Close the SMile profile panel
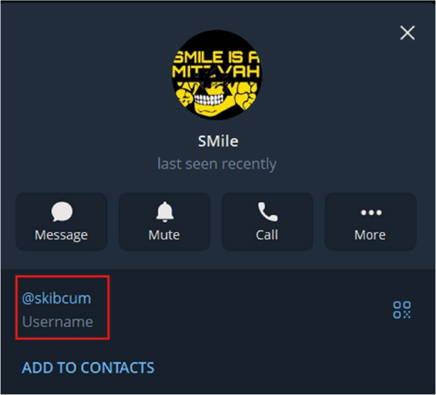436x395 pixels. point(407,33)
